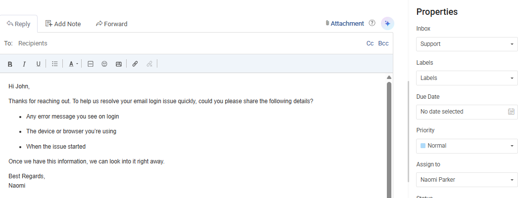Viewport: 518px width, 198px height.
Task: Switch to the Add Note tab
Action: pyautogui.click(x=63, y=24)
